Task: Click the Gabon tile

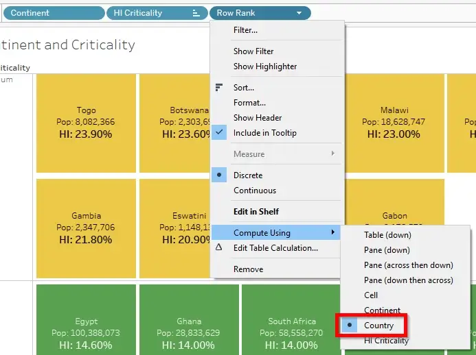Action: (x=394, y=202)
